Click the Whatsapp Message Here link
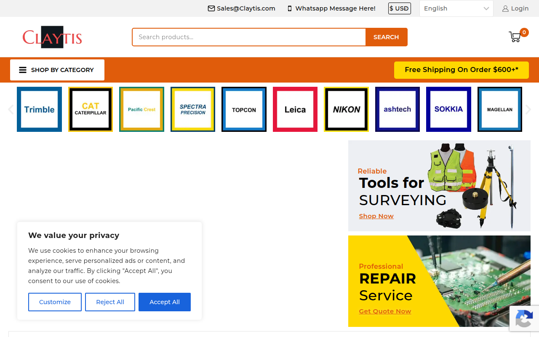Image resolution: width=539 pixels, height=337 pixels. [x=331, y=8]
